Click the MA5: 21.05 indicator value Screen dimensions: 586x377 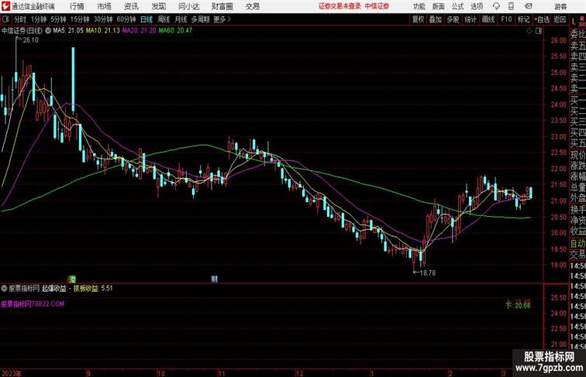(x=68, y=31)
